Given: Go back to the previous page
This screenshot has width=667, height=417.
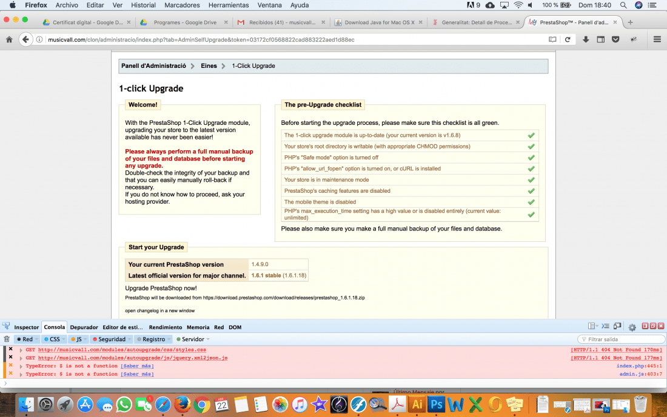Looking at the screenshot, I should coord(25,39).
